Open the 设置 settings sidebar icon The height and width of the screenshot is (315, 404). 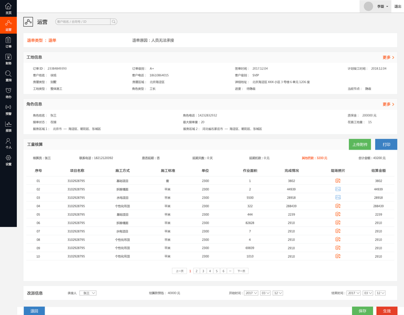tap(8, 160)
